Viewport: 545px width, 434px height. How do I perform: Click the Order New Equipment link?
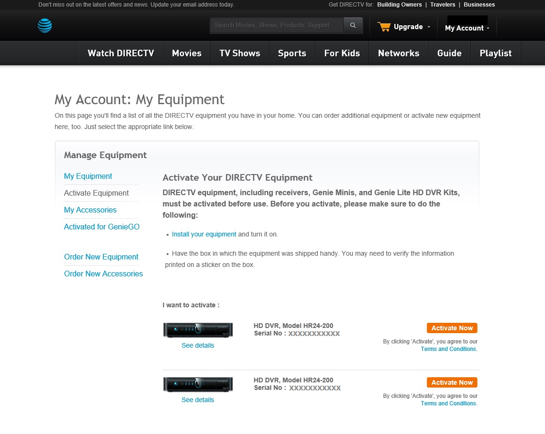click(x=101, y=257)
